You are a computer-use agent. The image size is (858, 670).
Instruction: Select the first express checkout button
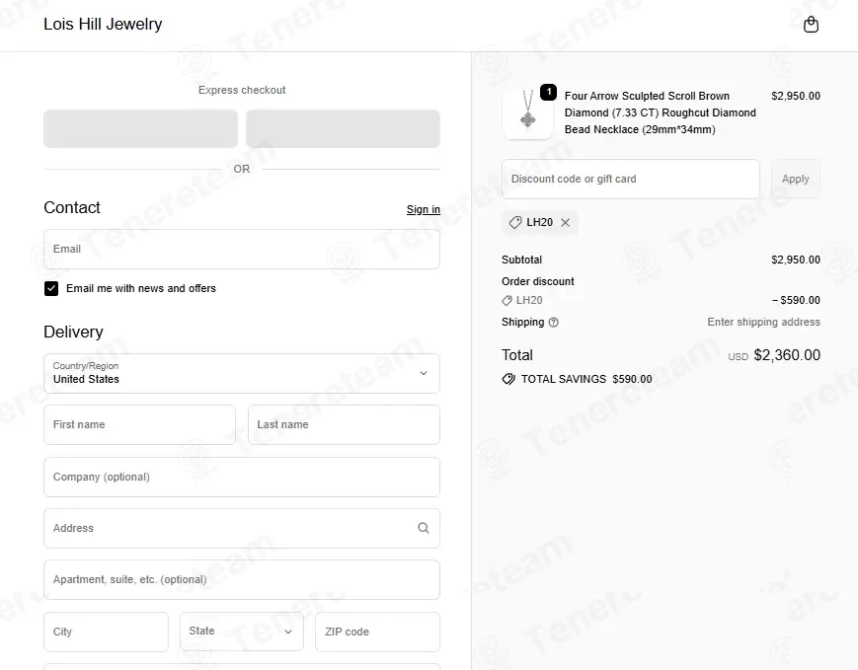(x=140, y=128)
